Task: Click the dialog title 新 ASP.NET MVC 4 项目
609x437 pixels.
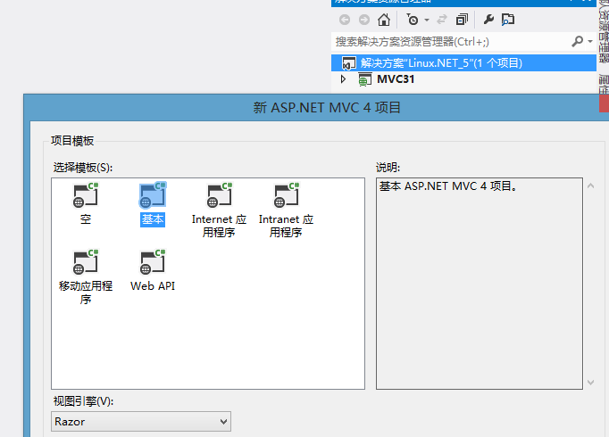Action: [327, 107]
